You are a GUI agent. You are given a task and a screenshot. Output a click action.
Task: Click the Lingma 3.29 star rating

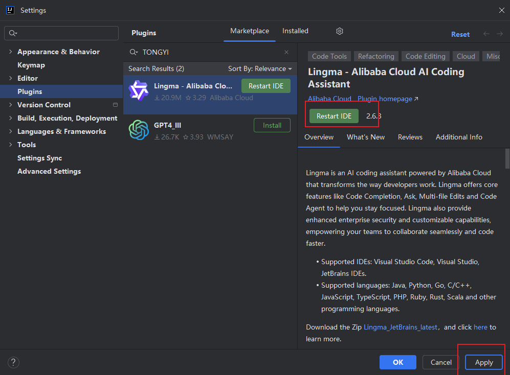(196, 98)
